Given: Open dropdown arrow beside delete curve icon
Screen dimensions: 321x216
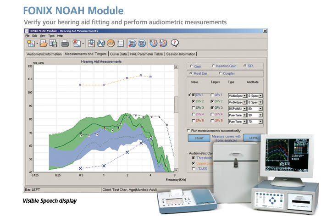Looking at the screenshot, I should [x=83, y=44].
